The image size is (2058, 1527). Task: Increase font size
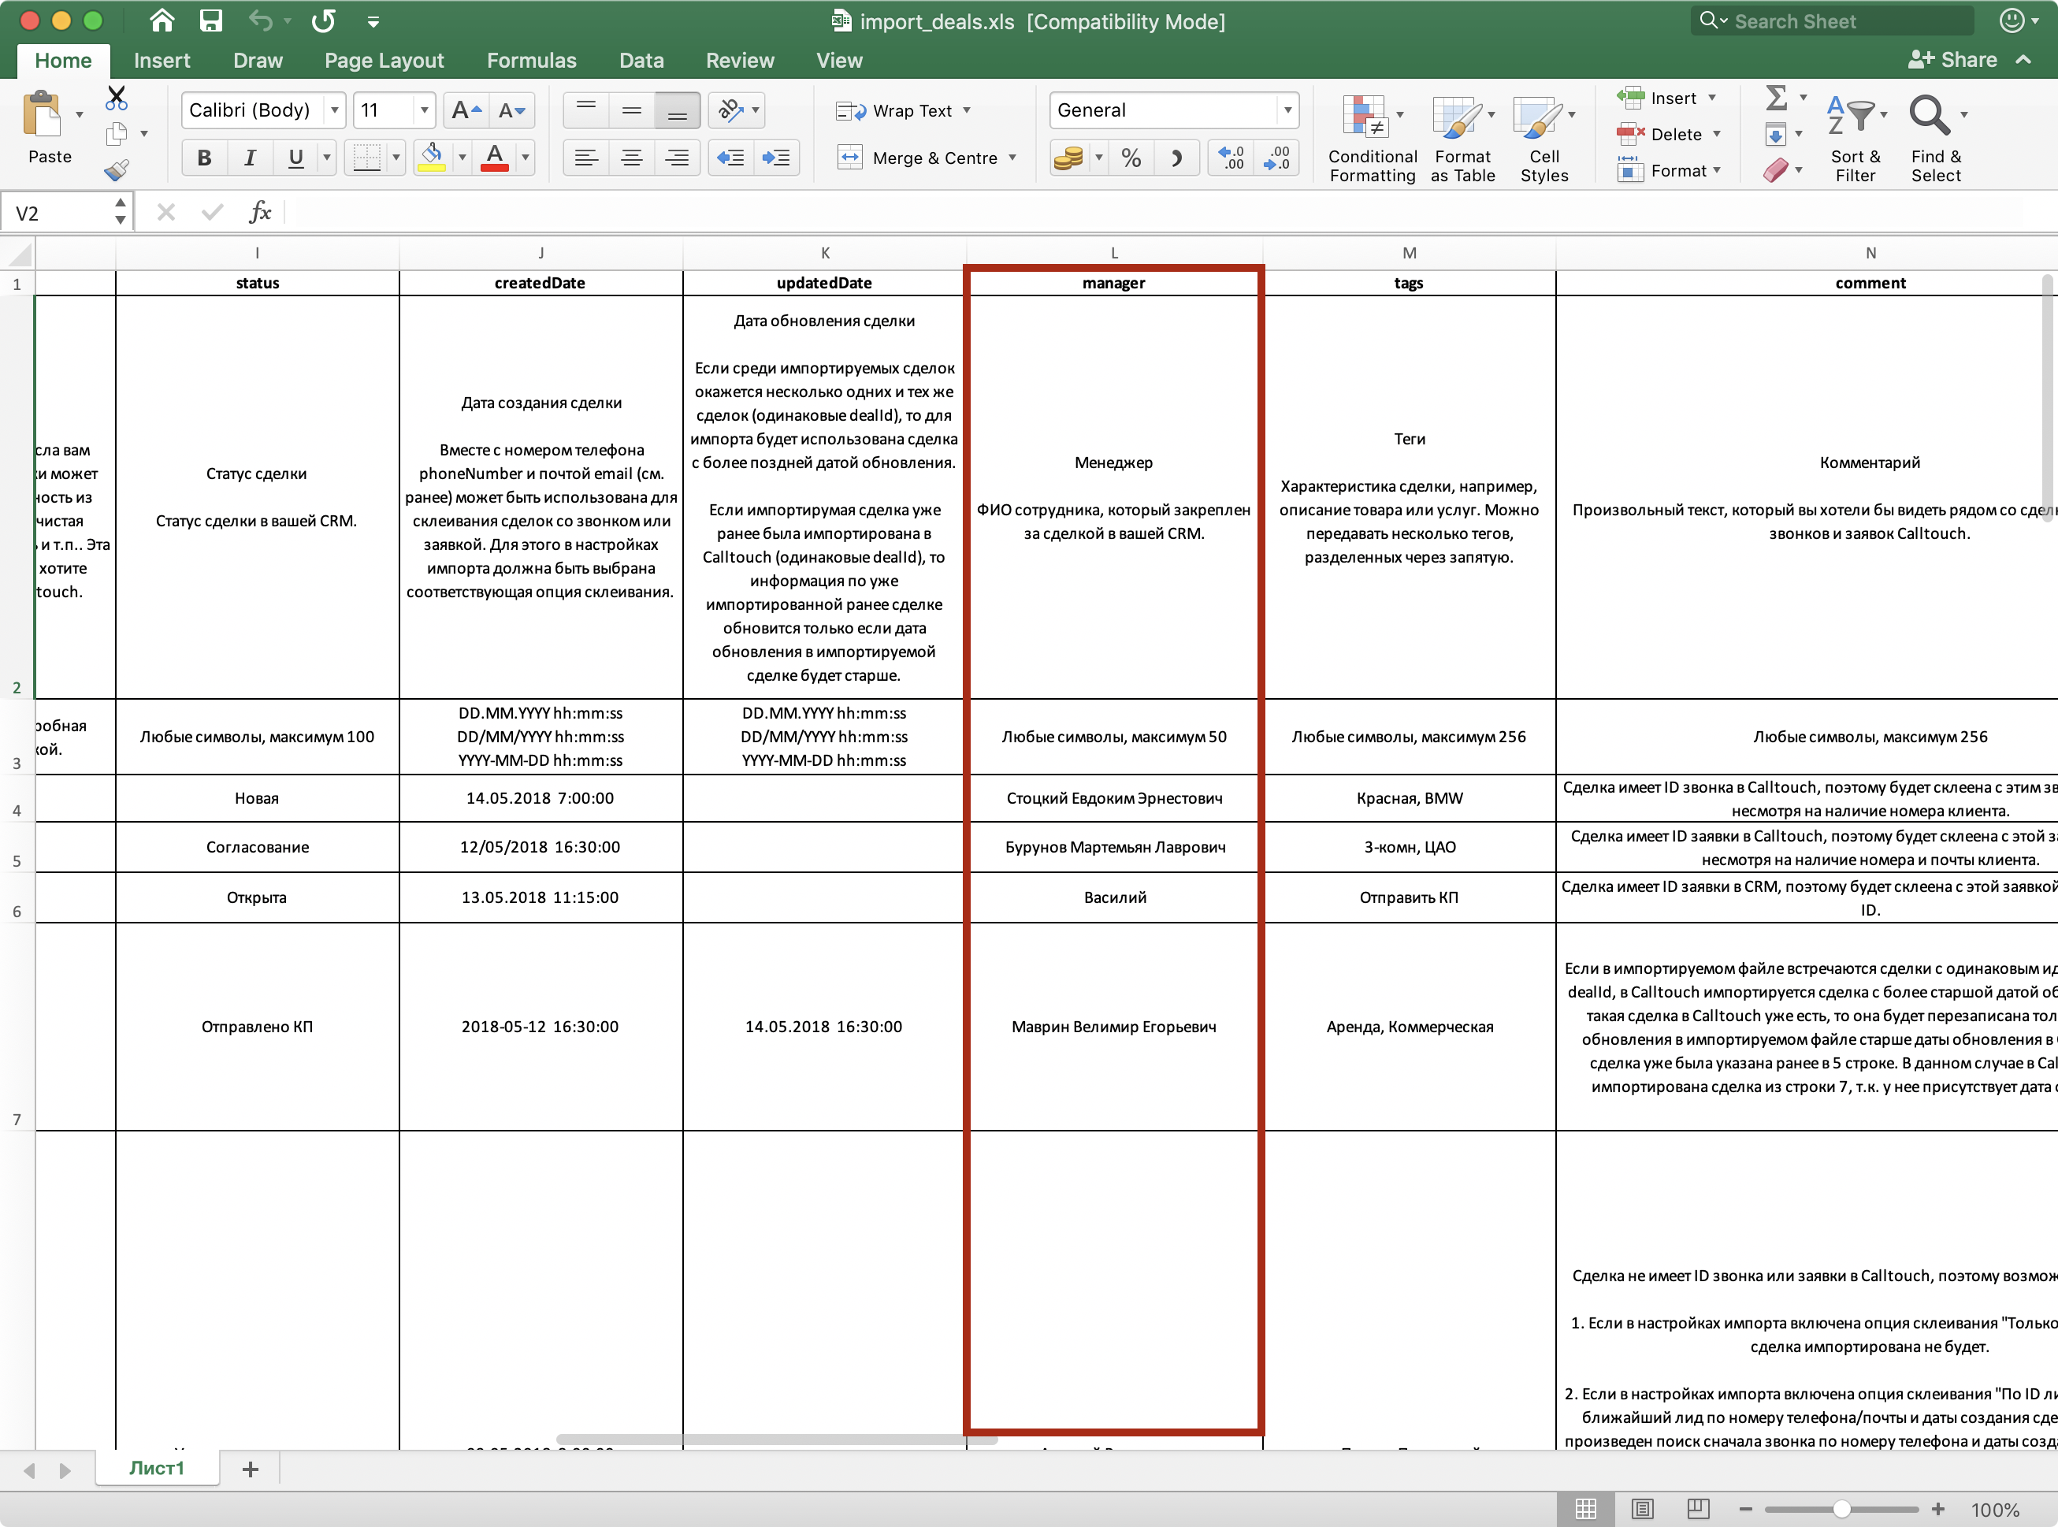click(x=466, y=111)
